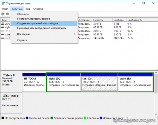The width and height of the screenshot is (158, 125).
Task: Click the 110,97 ГБ free space cell
Action: tap(118, 38)
